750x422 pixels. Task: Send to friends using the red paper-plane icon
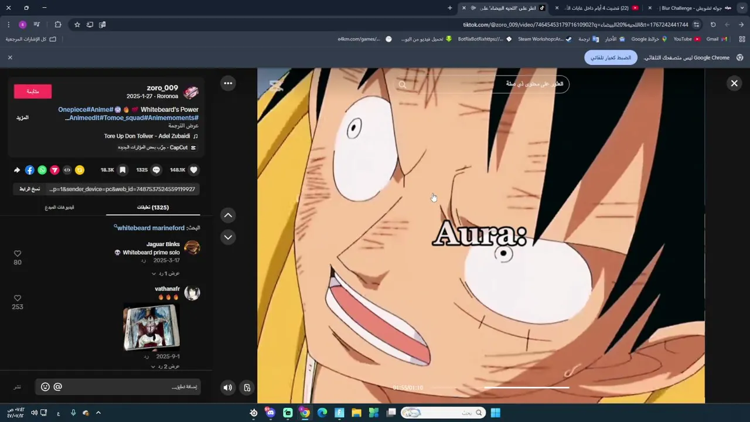coord(54,170)
